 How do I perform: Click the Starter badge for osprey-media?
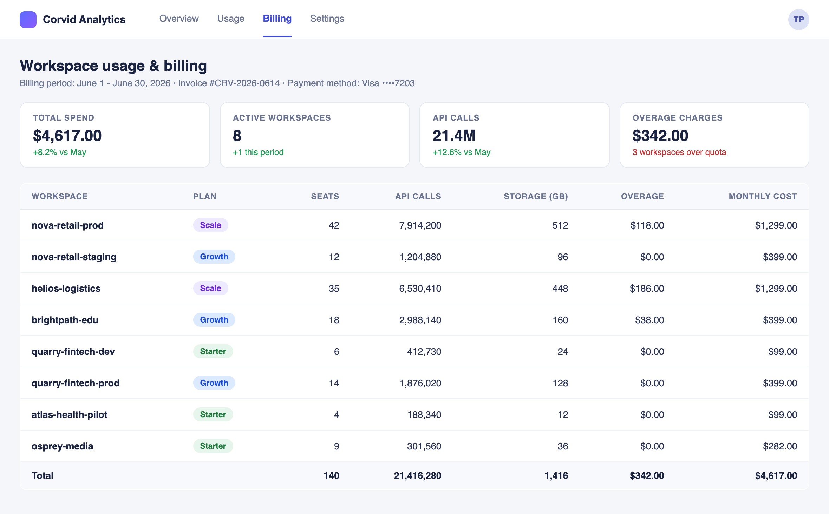click(213, 446)
